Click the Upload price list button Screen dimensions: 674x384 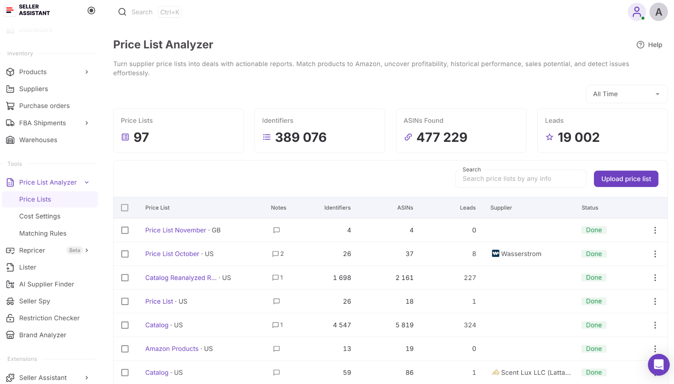point(626,179)
